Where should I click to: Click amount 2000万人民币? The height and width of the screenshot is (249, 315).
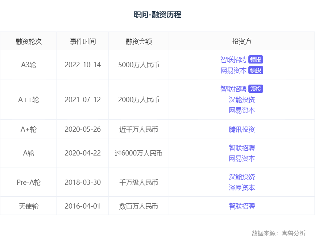pos(139,99)
